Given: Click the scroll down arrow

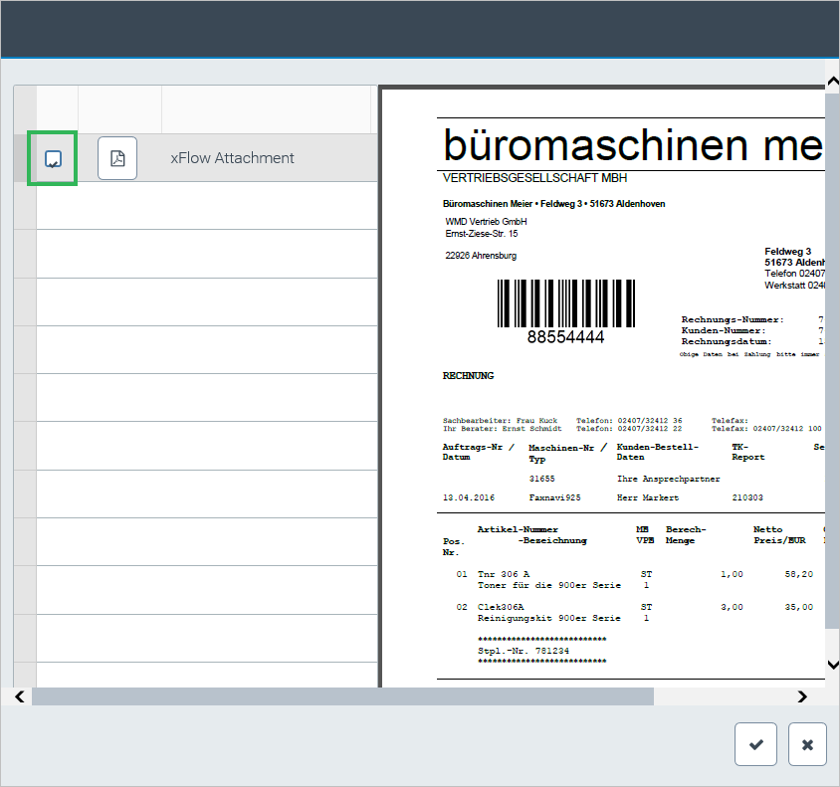Looking at the screenshot, I should pyautogui.click(x=832, y=664).
